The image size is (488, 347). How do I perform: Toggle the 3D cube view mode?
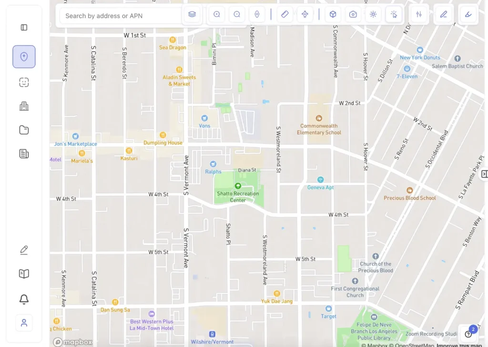(x=333, y=14)
